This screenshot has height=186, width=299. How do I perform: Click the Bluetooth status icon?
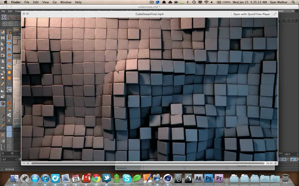pos(187,2)
